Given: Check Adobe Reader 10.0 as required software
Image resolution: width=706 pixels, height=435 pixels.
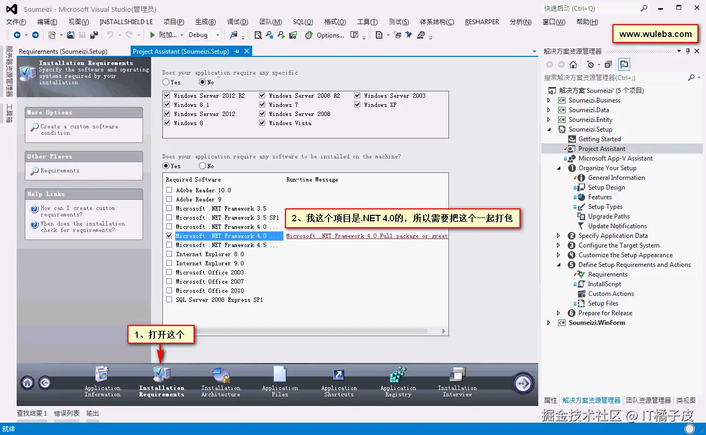Looking at the screenshot, I should (169, 190).
